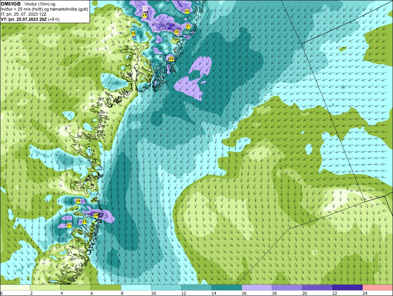Select the pale cream 0–2 m/s legend swatch
The width and height of the screenshot is (393, 296).
coord(15,287)
